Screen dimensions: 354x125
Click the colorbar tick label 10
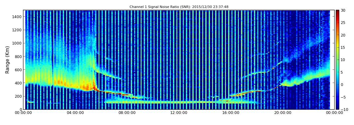tap(343, 60)
